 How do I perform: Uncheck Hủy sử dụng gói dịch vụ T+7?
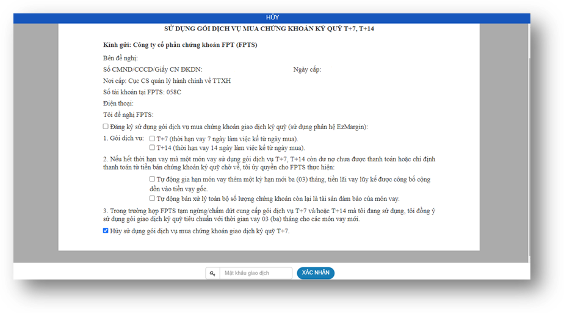tap(106, 230)
